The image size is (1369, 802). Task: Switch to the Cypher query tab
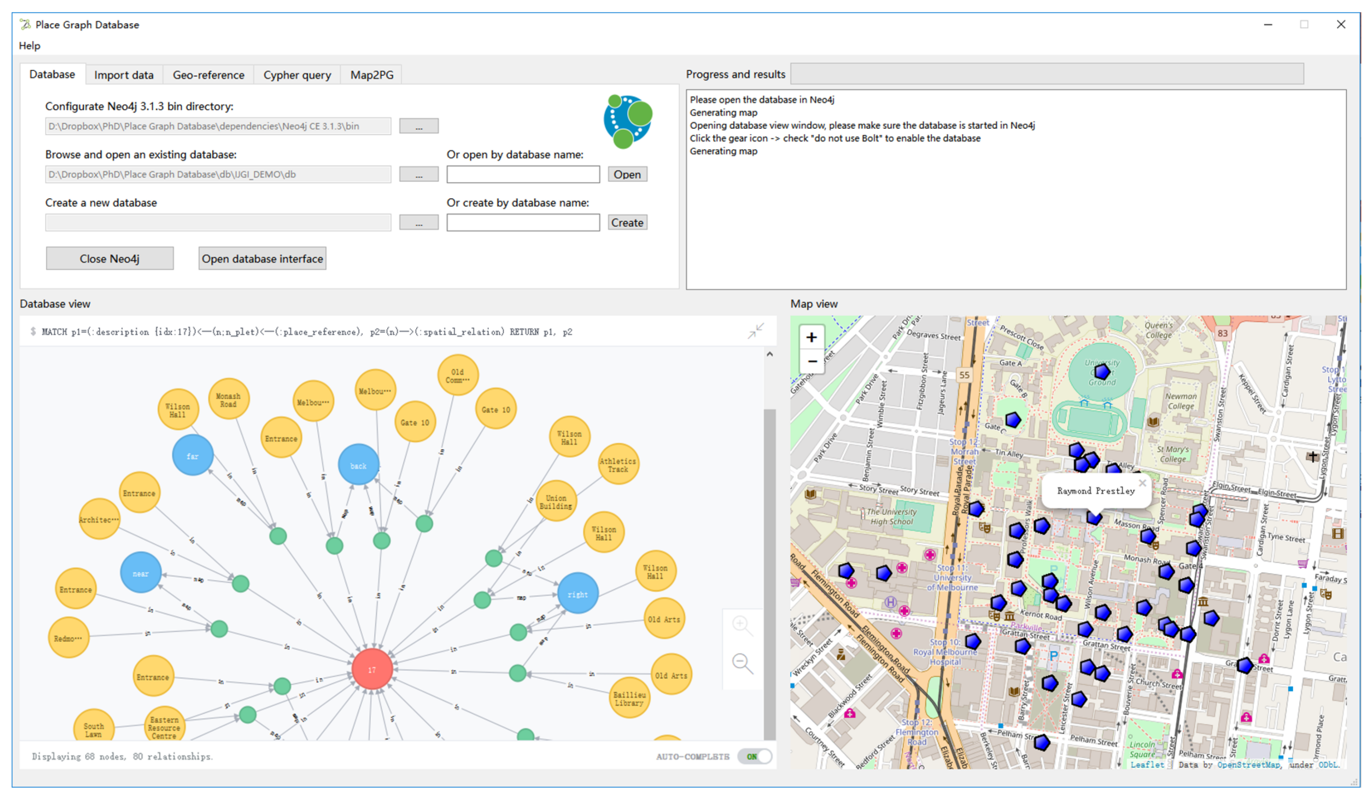coord(297,75)
